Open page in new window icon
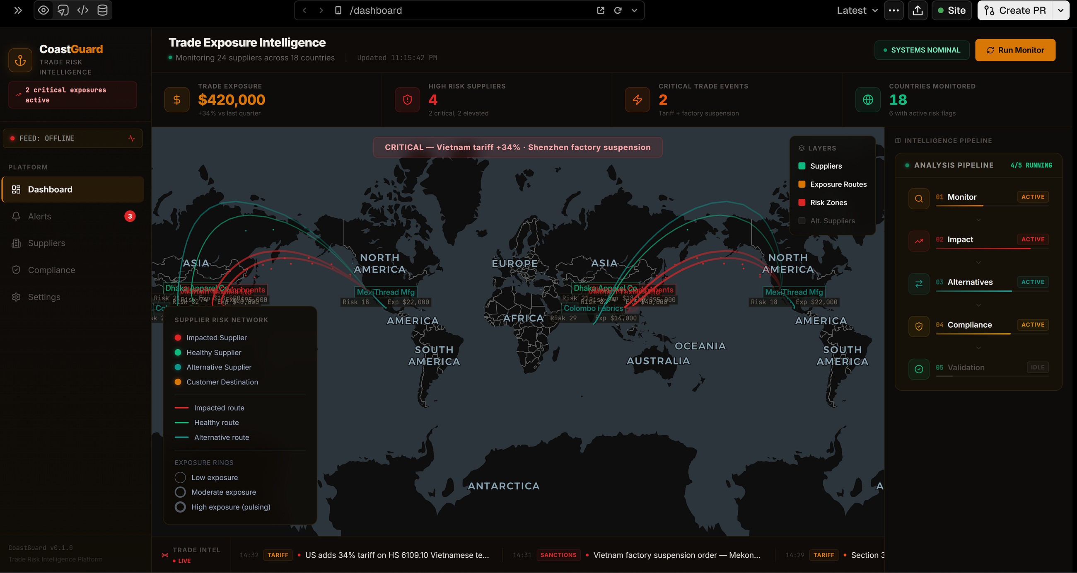Image resolution: width=1077 pixels, height=573 pixels. [x=601, y=10]
